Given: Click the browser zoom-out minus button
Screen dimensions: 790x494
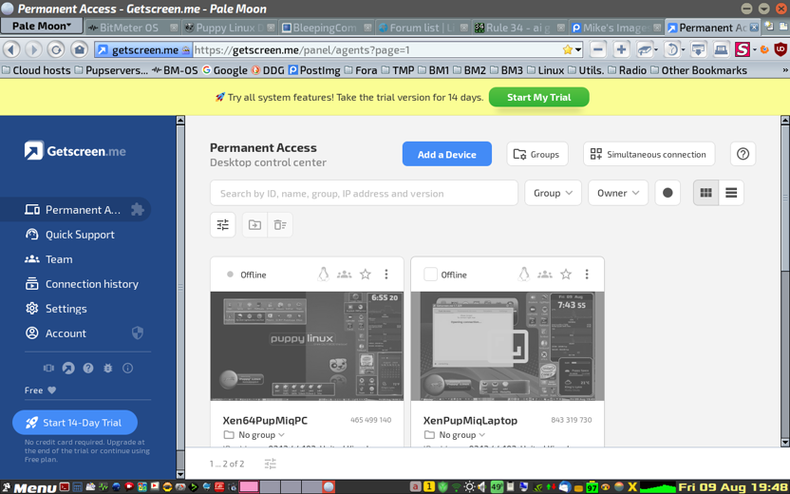Looking at the screenshot, I should point(597,49).
